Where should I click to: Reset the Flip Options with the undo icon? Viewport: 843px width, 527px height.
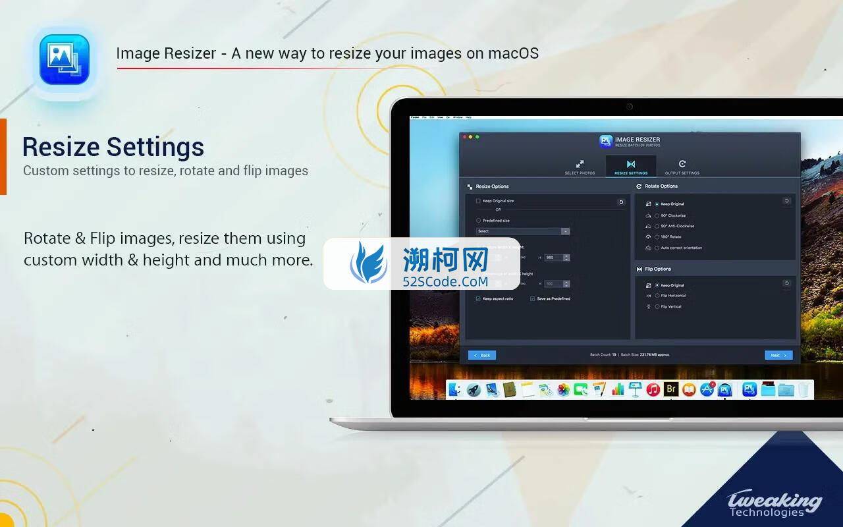point(786,283)
